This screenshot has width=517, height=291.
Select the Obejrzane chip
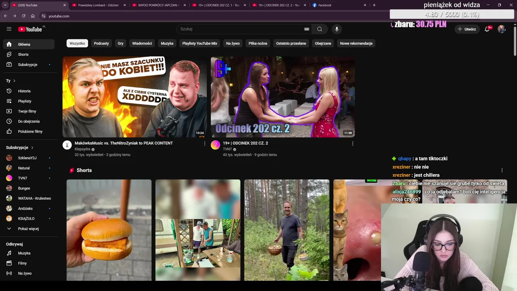tap(323, 43)
